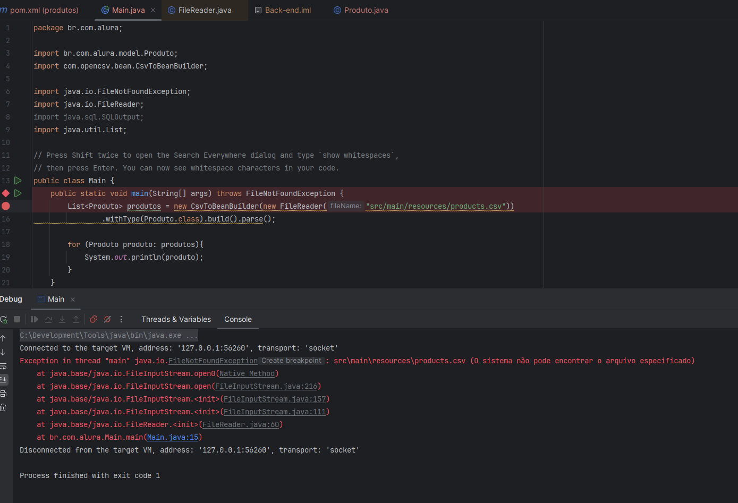Click Create breakpoint for the exception

(291, 361)
